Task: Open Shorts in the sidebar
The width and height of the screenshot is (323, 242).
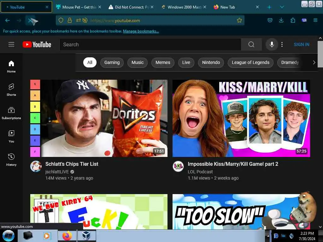Action: click(x=11, y=90)
